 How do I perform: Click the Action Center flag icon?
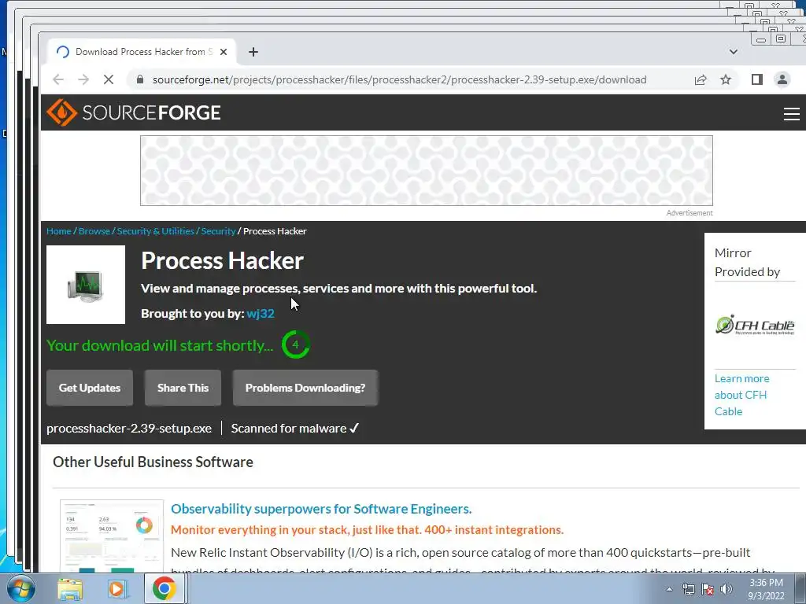pos(708,590)
